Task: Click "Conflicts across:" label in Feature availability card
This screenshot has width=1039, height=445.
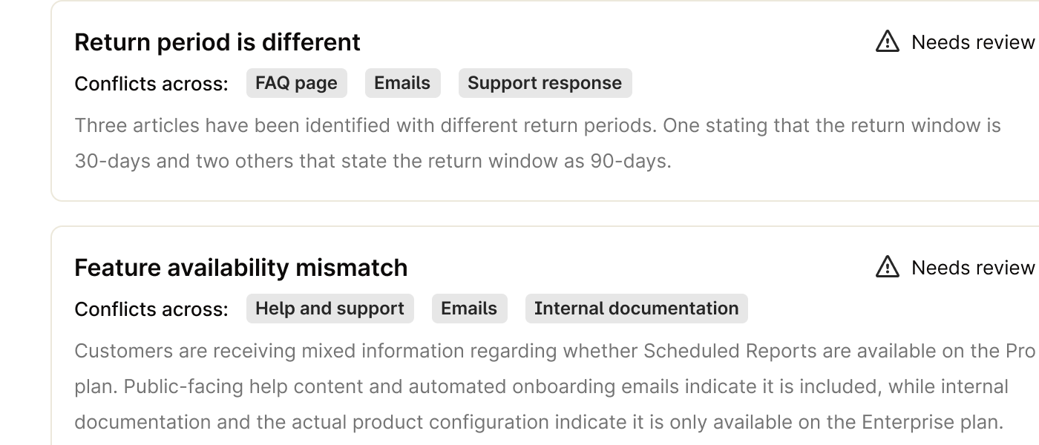Action: tap(151, 309)
